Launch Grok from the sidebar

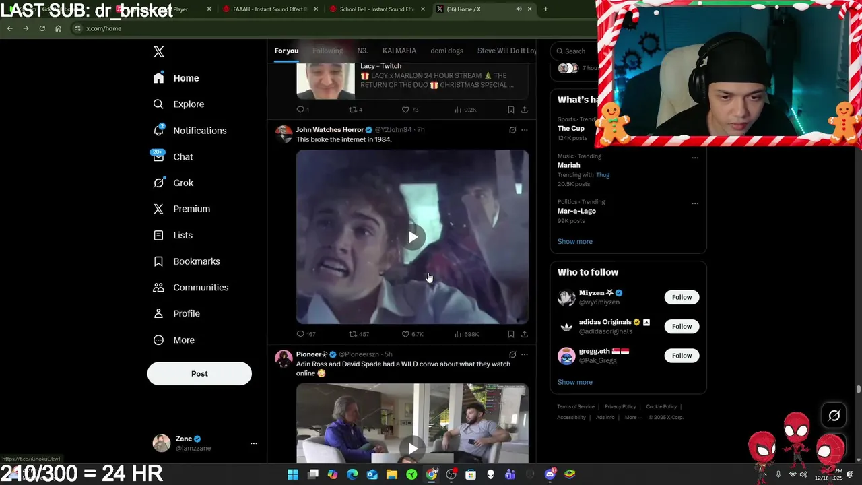pos(173,183)
